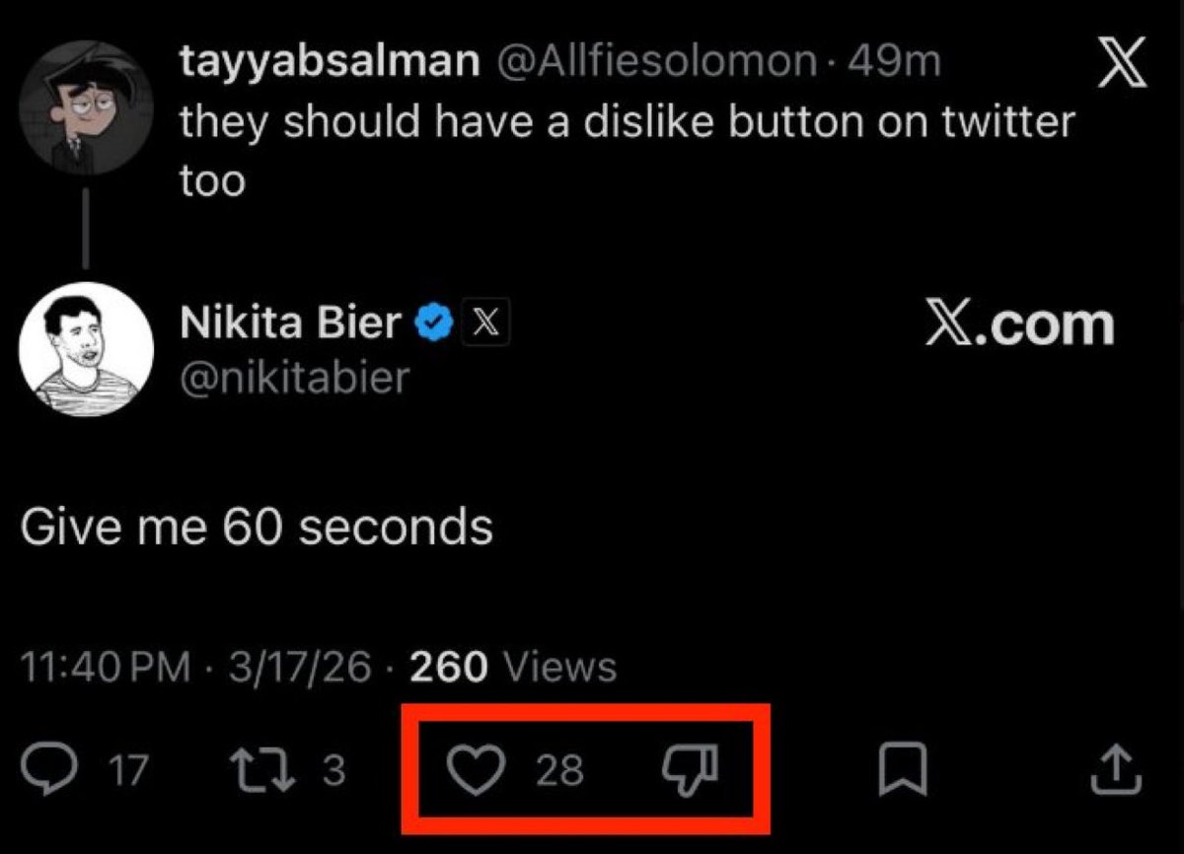Click the like count 28
The image size is (1184, 854).
[x=559, y=770]
